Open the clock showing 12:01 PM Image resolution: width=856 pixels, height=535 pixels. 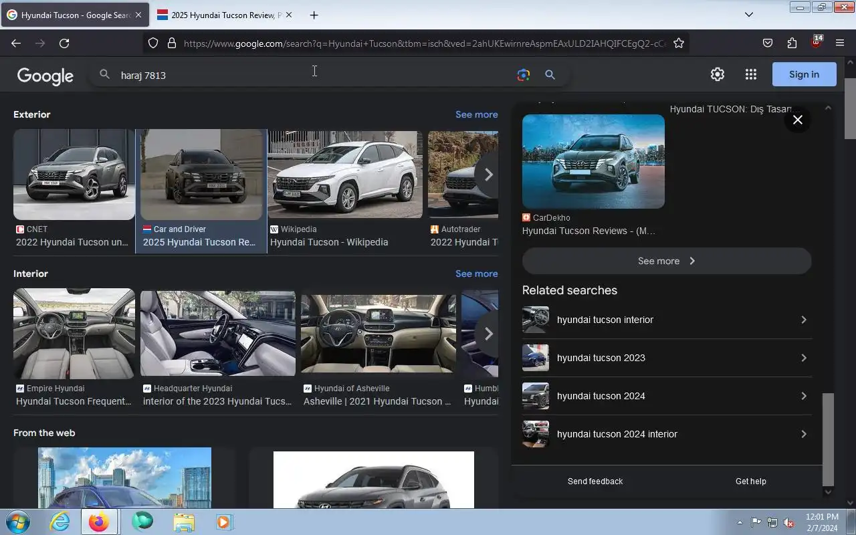click(x=823, y=522)
